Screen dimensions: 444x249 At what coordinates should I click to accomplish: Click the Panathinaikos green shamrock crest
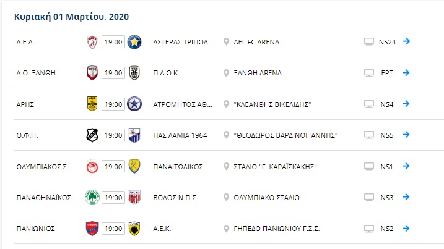tap(92, 197)
